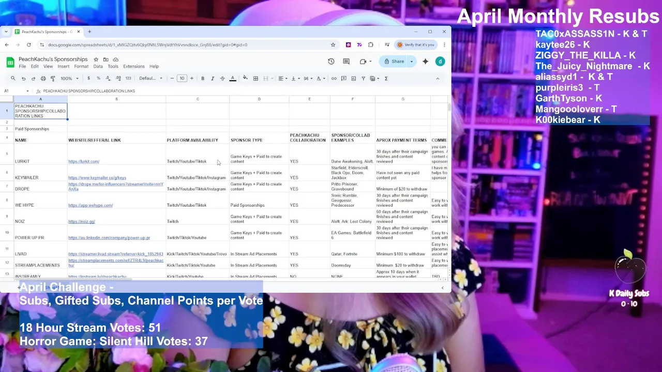Image resolution: width=662 pixels, height=372 pixels.
Task: Open the lurkit.com link
Action: pyautogui.click(x=84, y=162)
